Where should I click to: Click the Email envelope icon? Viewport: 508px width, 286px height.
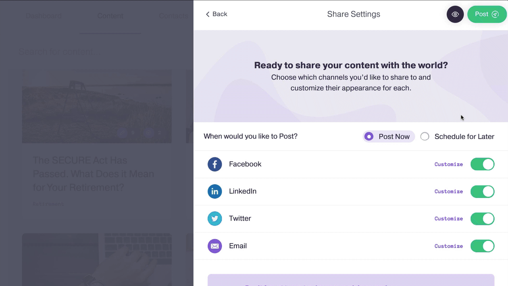(x=215, y=246)
